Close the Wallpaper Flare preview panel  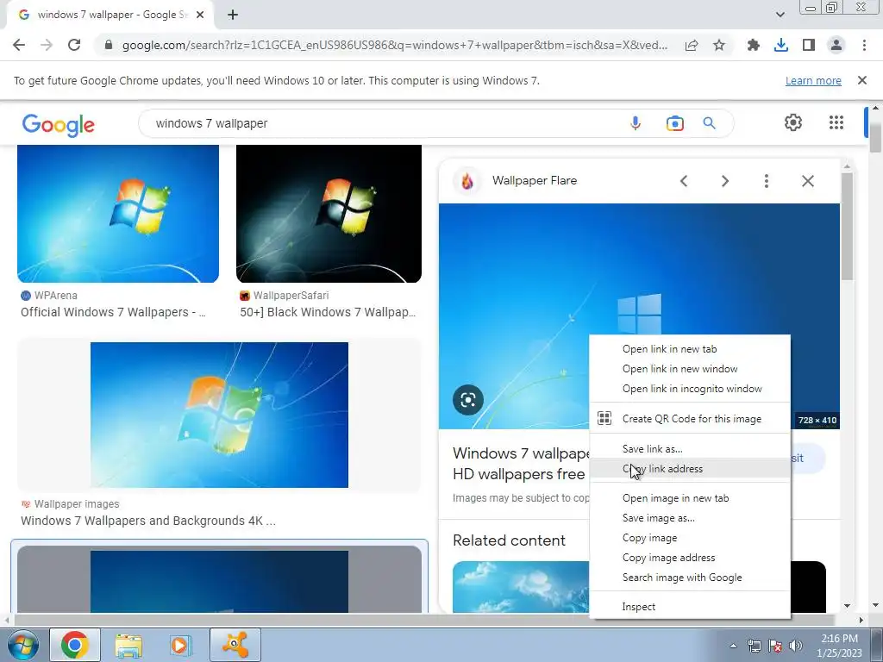point(807,181)
